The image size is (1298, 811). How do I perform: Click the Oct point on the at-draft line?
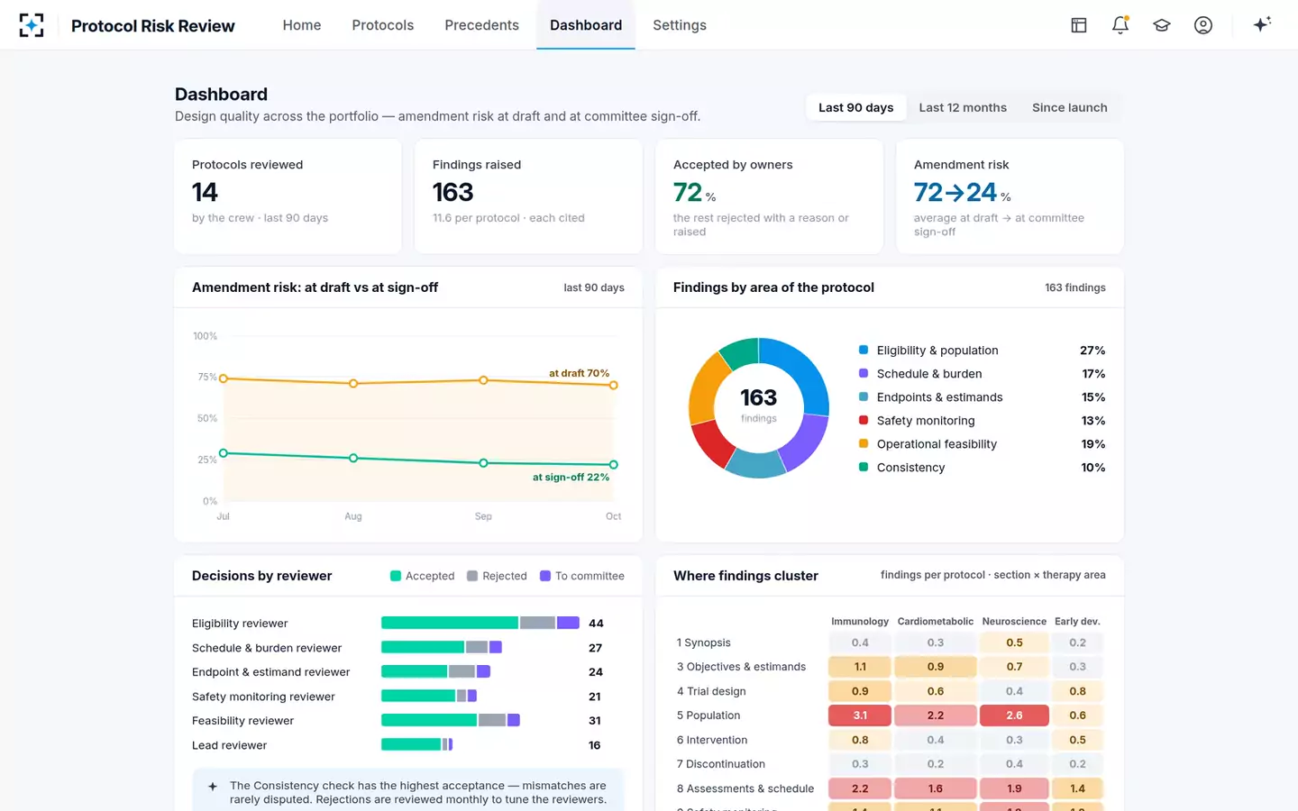point(614,385)
